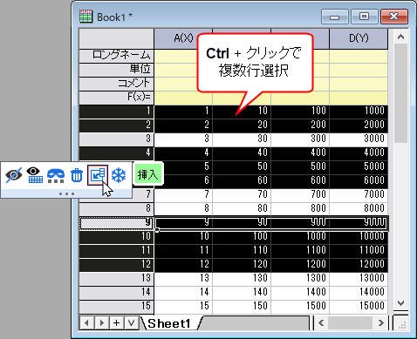
Task: Select row header 13
Action: point(116,279)
